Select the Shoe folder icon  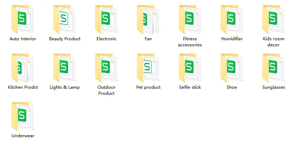tap(232, 68)
